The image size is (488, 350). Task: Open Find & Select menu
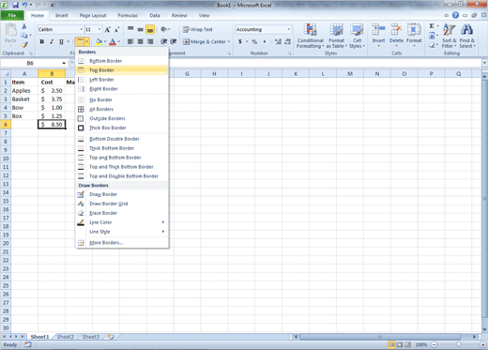[467, 37]
